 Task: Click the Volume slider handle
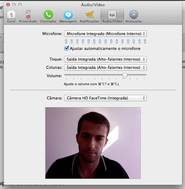tap(125, 76)
